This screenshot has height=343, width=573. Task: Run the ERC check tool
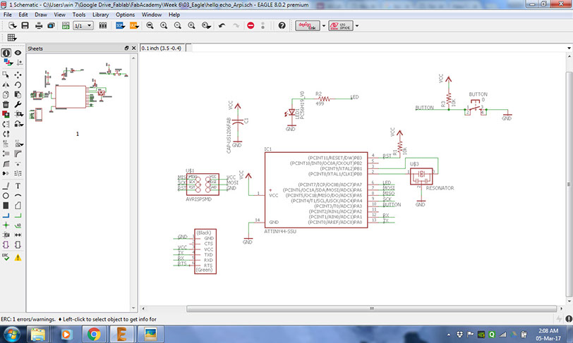(x=6, y=257)
